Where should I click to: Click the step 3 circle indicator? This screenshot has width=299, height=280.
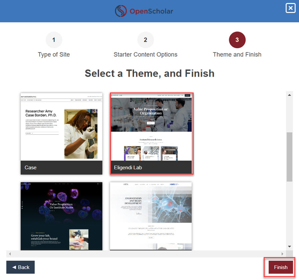(x=237, y=40)
